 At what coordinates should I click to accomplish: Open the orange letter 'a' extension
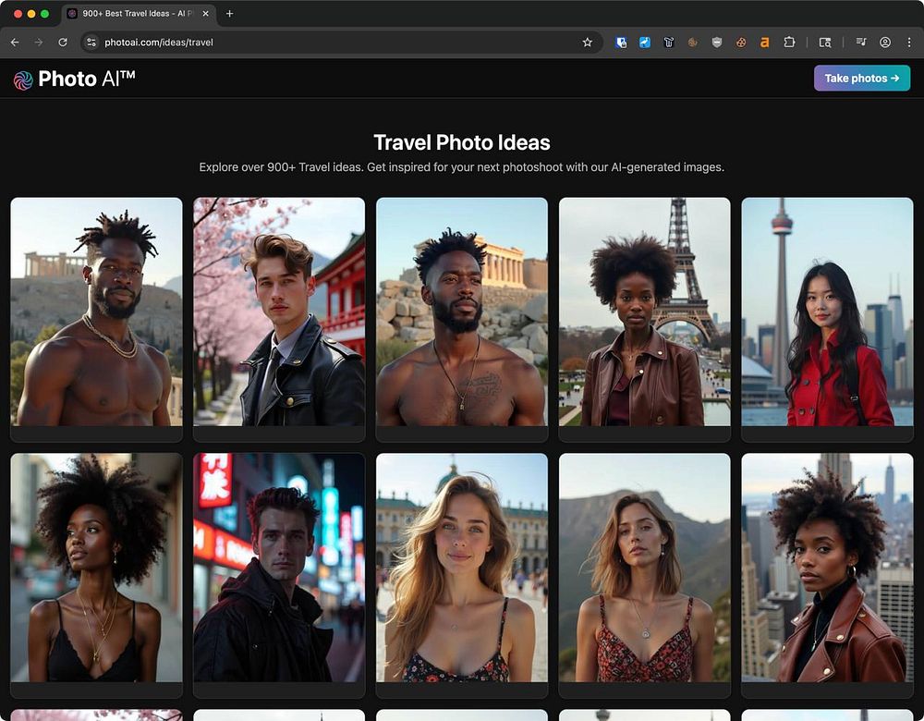(765, 43)
